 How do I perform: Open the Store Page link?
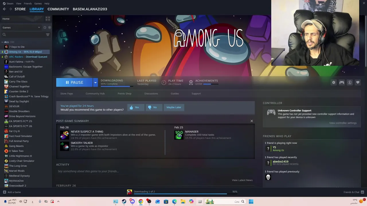click(x=67, y=94)
